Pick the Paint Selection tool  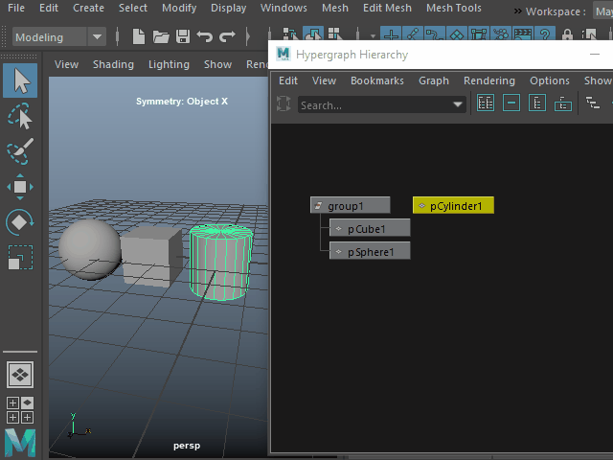tap(20, 151)
